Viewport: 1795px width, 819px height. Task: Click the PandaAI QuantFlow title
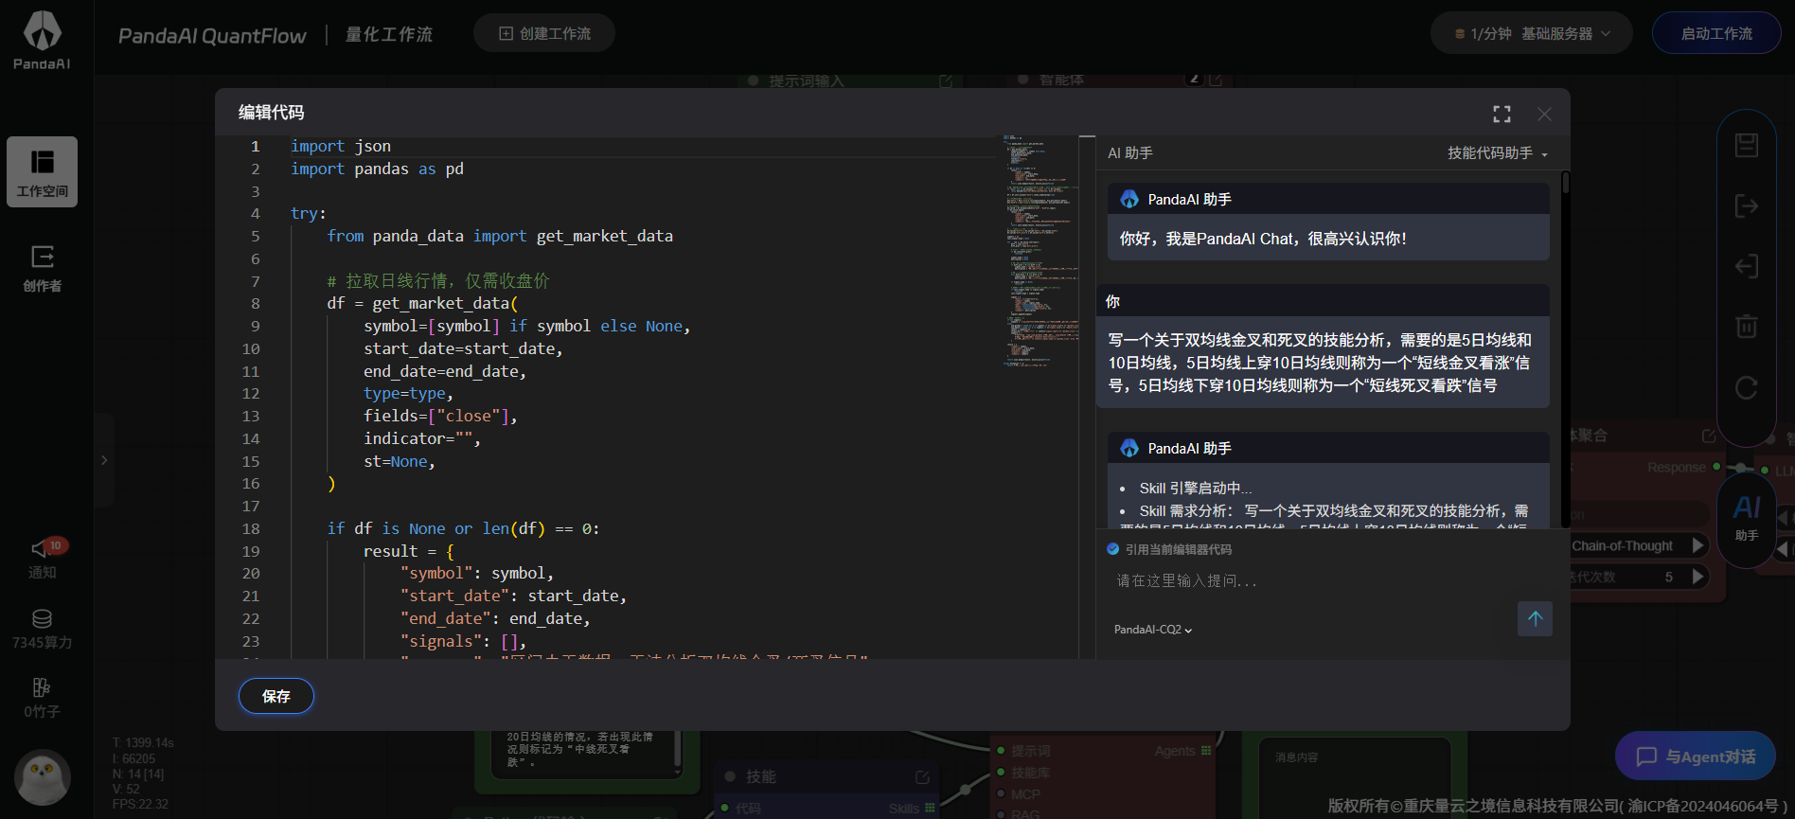point(212,36)
